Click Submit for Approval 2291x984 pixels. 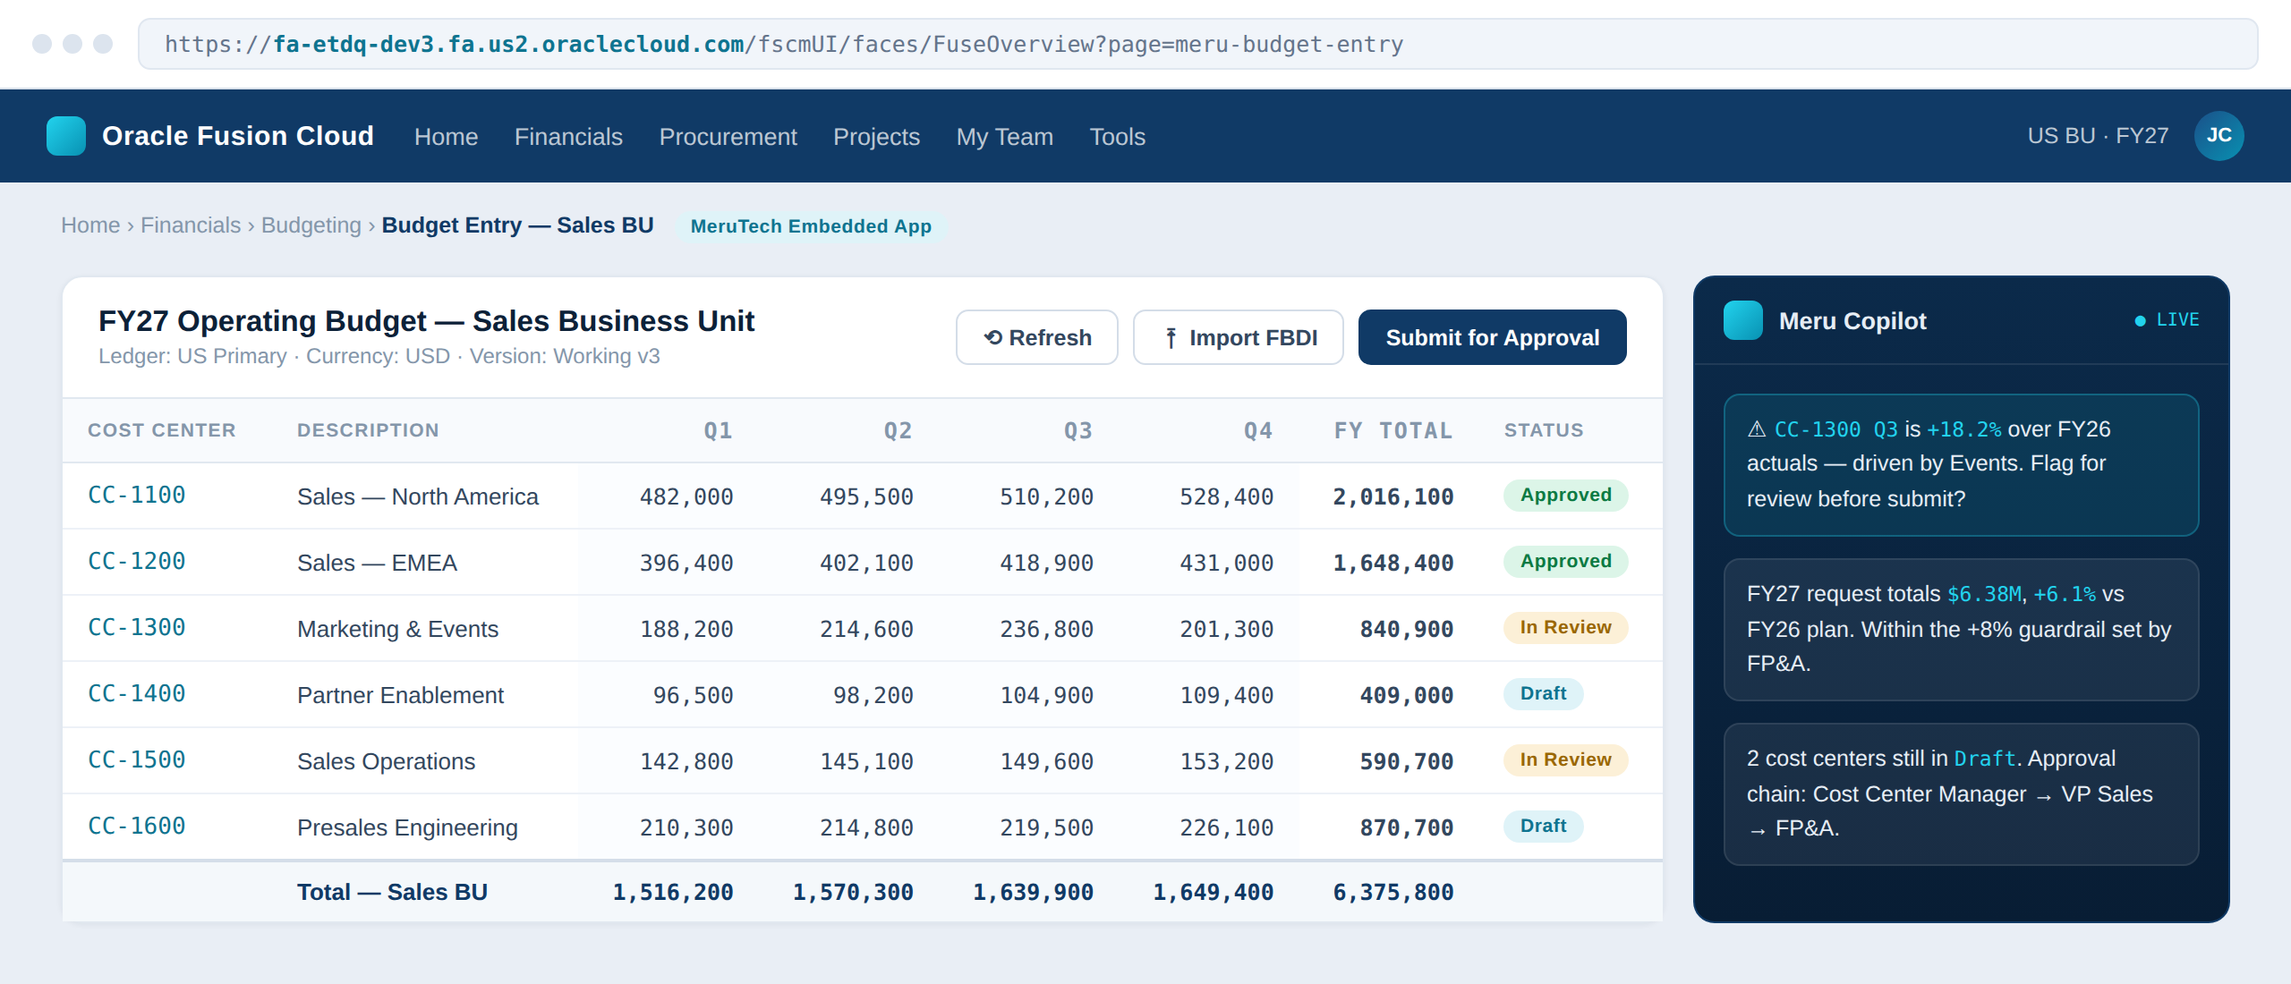(1492, 337)
